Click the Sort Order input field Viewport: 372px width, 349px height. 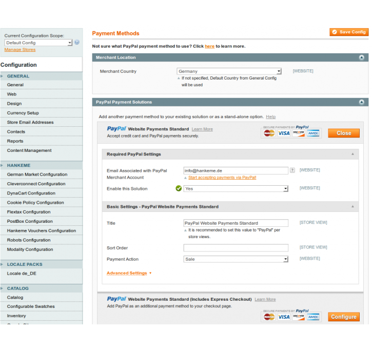click(236, 248)
